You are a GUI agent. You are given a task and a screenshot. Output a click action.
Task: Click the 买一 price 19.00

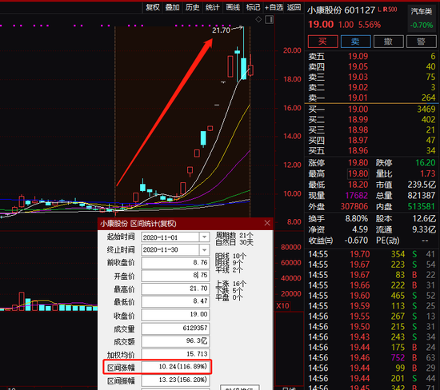coord(358,109)
